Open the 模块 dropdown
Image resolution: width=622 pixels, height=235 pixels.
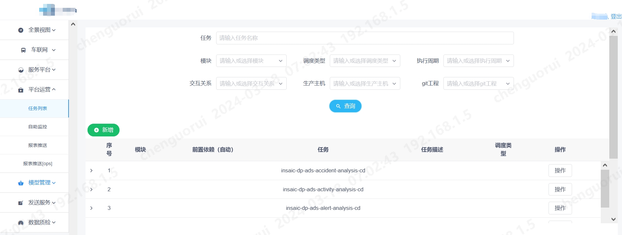[251, 61]
